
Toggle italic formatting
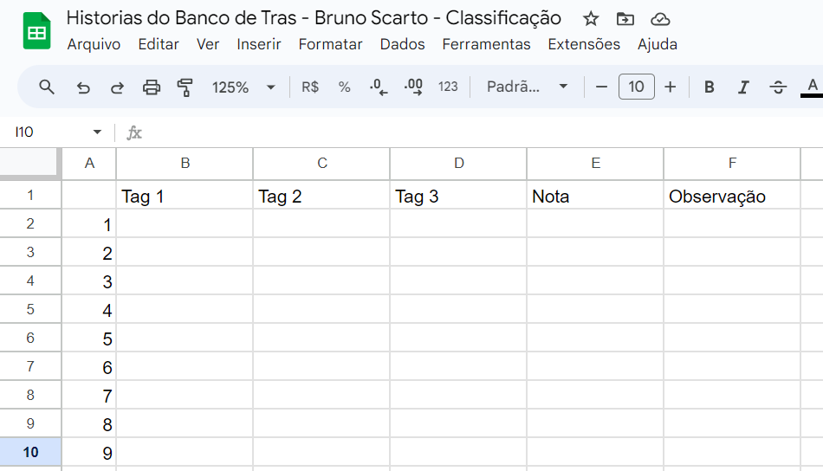743,87
